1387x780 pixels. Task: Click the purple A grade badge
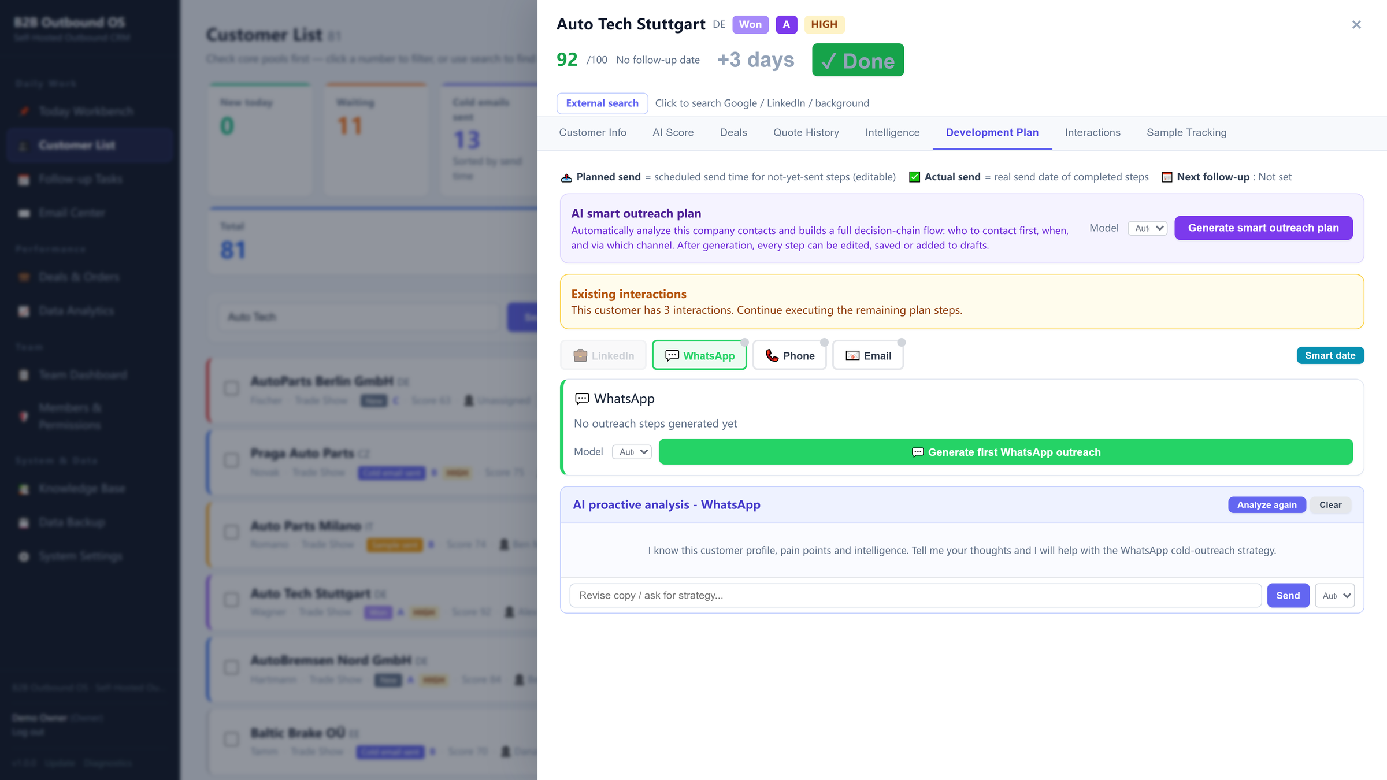click(x=786, y=24)
